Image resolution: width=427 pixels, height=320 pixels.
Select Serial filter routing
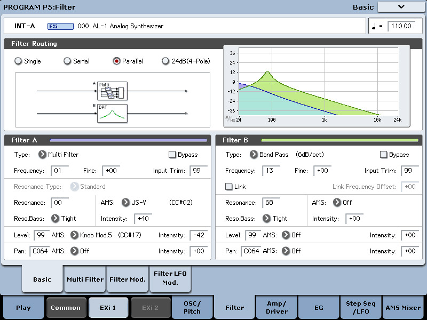click(67, 61)
